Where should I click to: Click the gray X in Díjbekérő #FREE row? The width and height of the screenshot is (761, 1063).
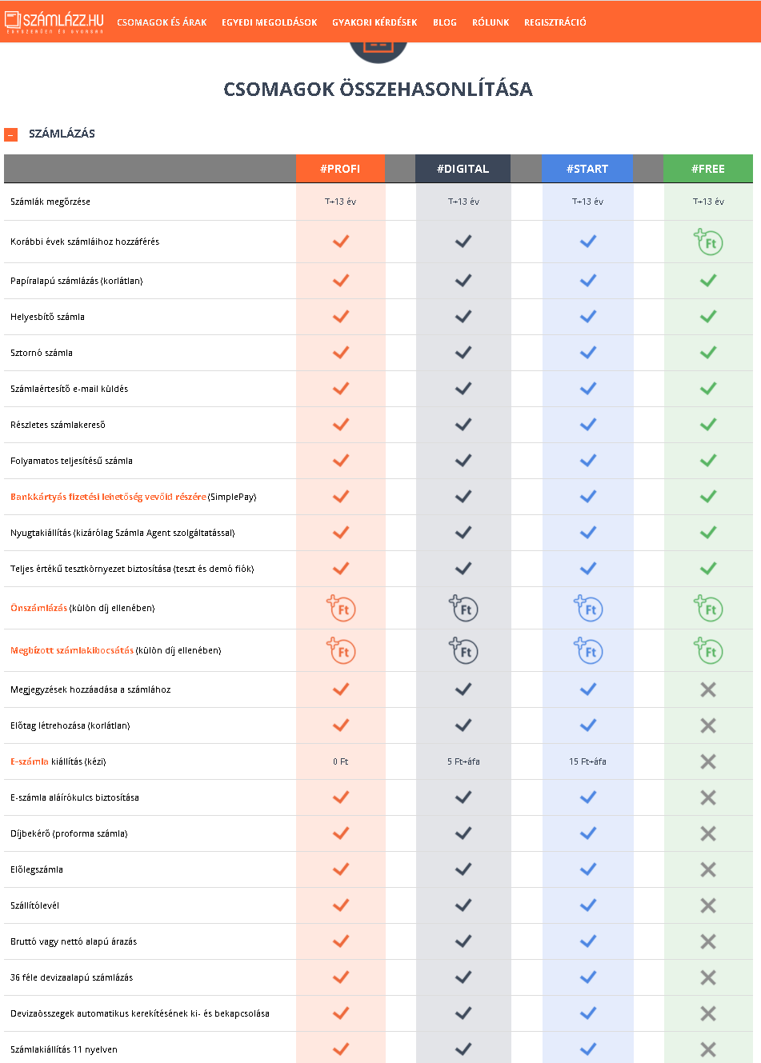coord(708,833)
